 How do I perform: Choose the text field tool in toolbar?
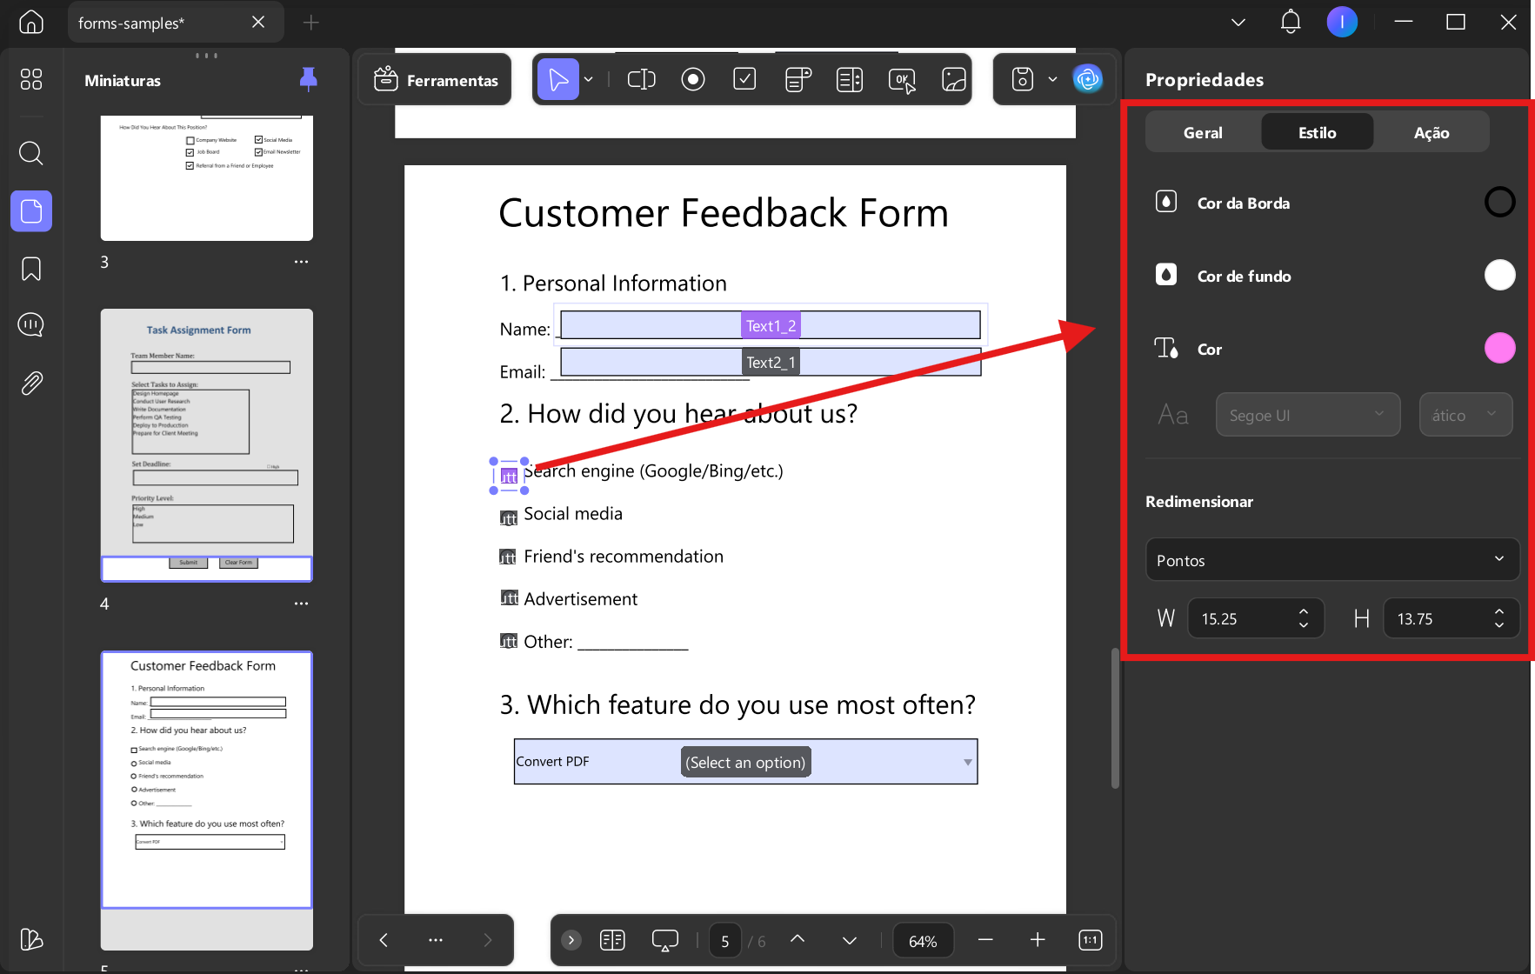(641, 79)
